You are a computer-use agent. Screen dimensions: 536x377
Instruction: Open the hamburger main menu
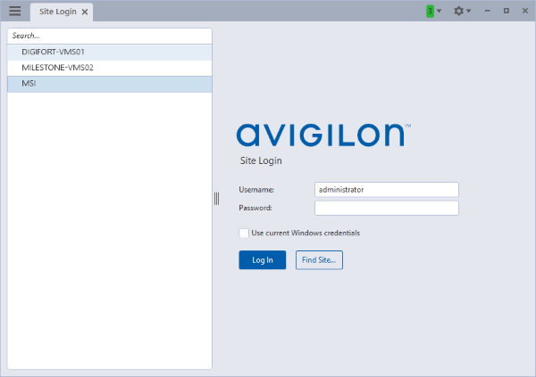(x=14, y=12)
